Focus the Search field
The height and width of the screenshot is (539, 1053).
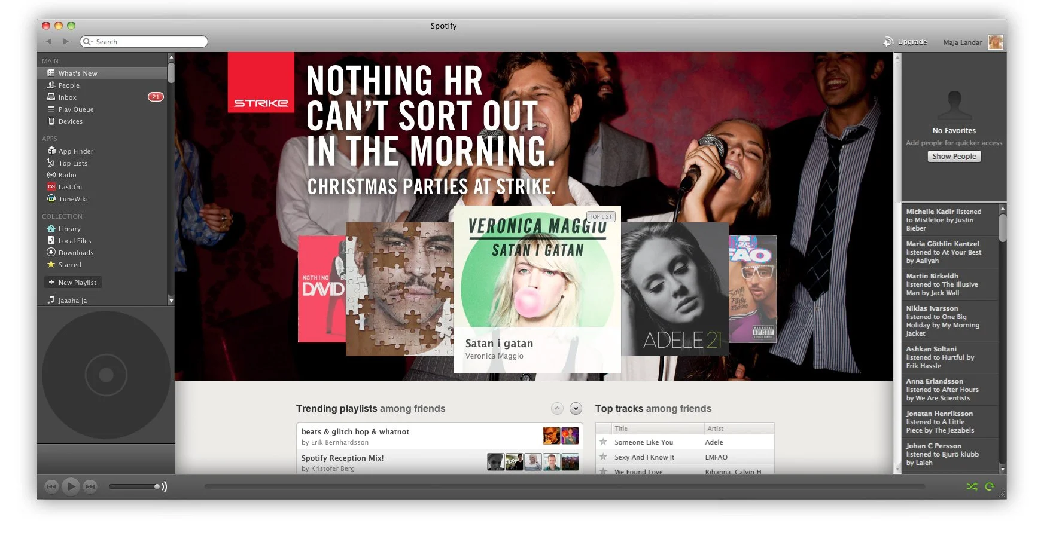[144, 41]
